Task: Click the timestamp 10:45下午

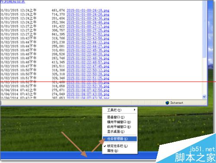Action: click(28, 50)
